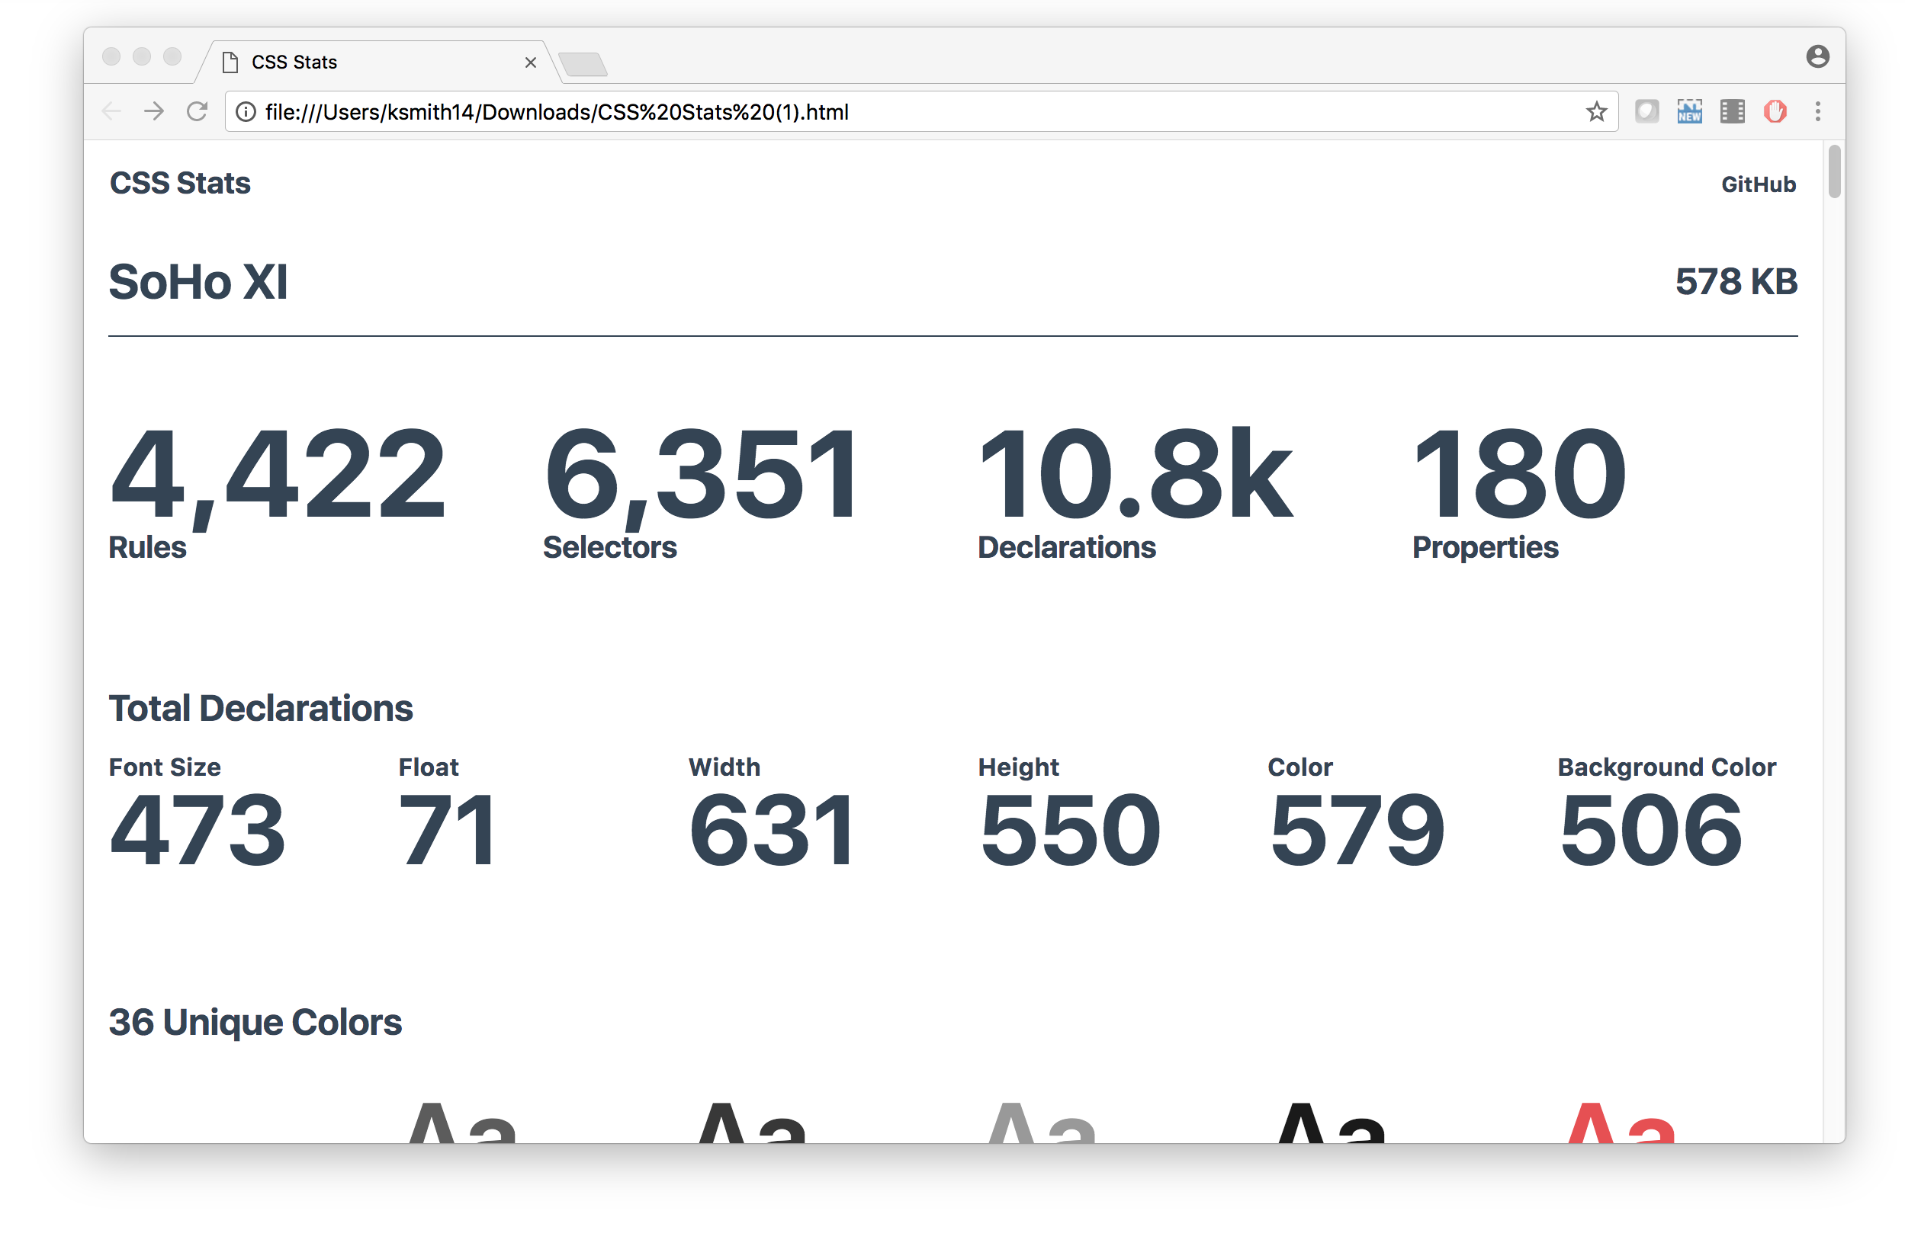Reload the page with refresh icon
Screen dimensions: 1905x1259
197,111
